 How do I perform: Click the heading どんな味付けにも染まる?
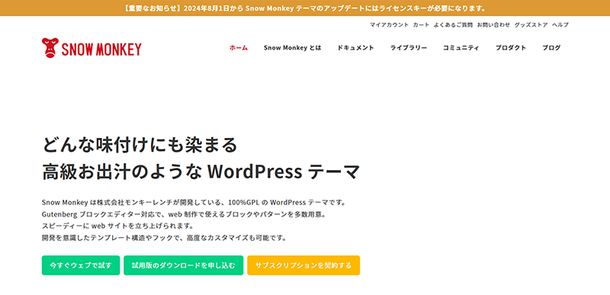[140, 145]
